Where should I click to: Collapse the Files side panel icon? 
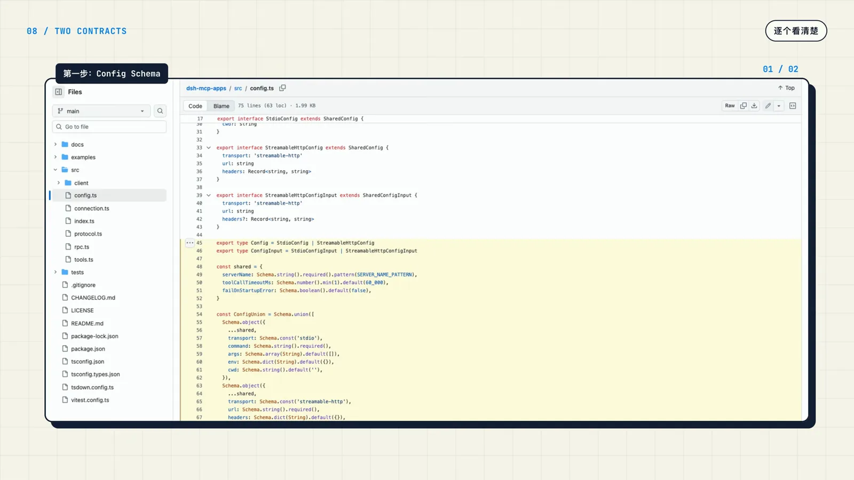tap(59, 92)
